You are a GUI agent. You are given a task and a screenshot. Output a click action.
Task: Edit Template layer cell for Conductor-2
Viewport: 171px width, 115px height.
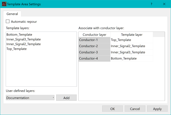(132, 46)
